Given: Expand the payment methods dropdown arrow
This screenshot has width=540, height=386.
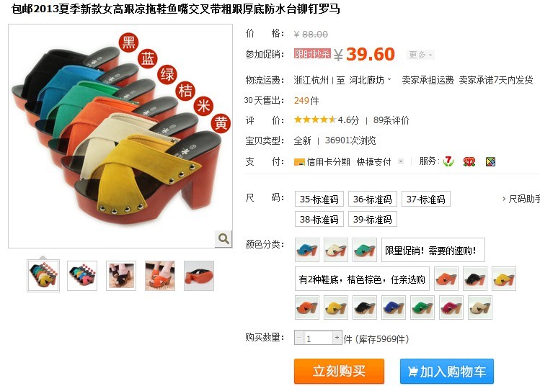Looking at the screenshot, I should [401, 161].
